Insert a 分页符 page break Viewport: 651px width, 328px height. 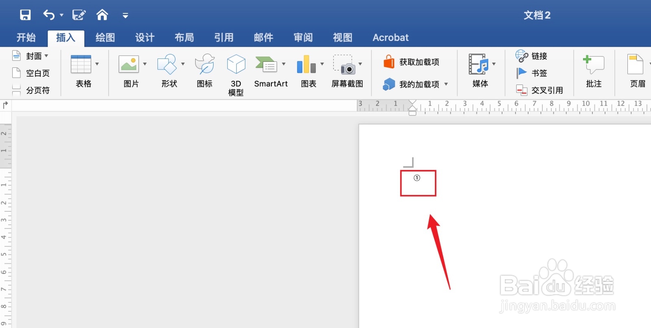click(x=31, y=90)
